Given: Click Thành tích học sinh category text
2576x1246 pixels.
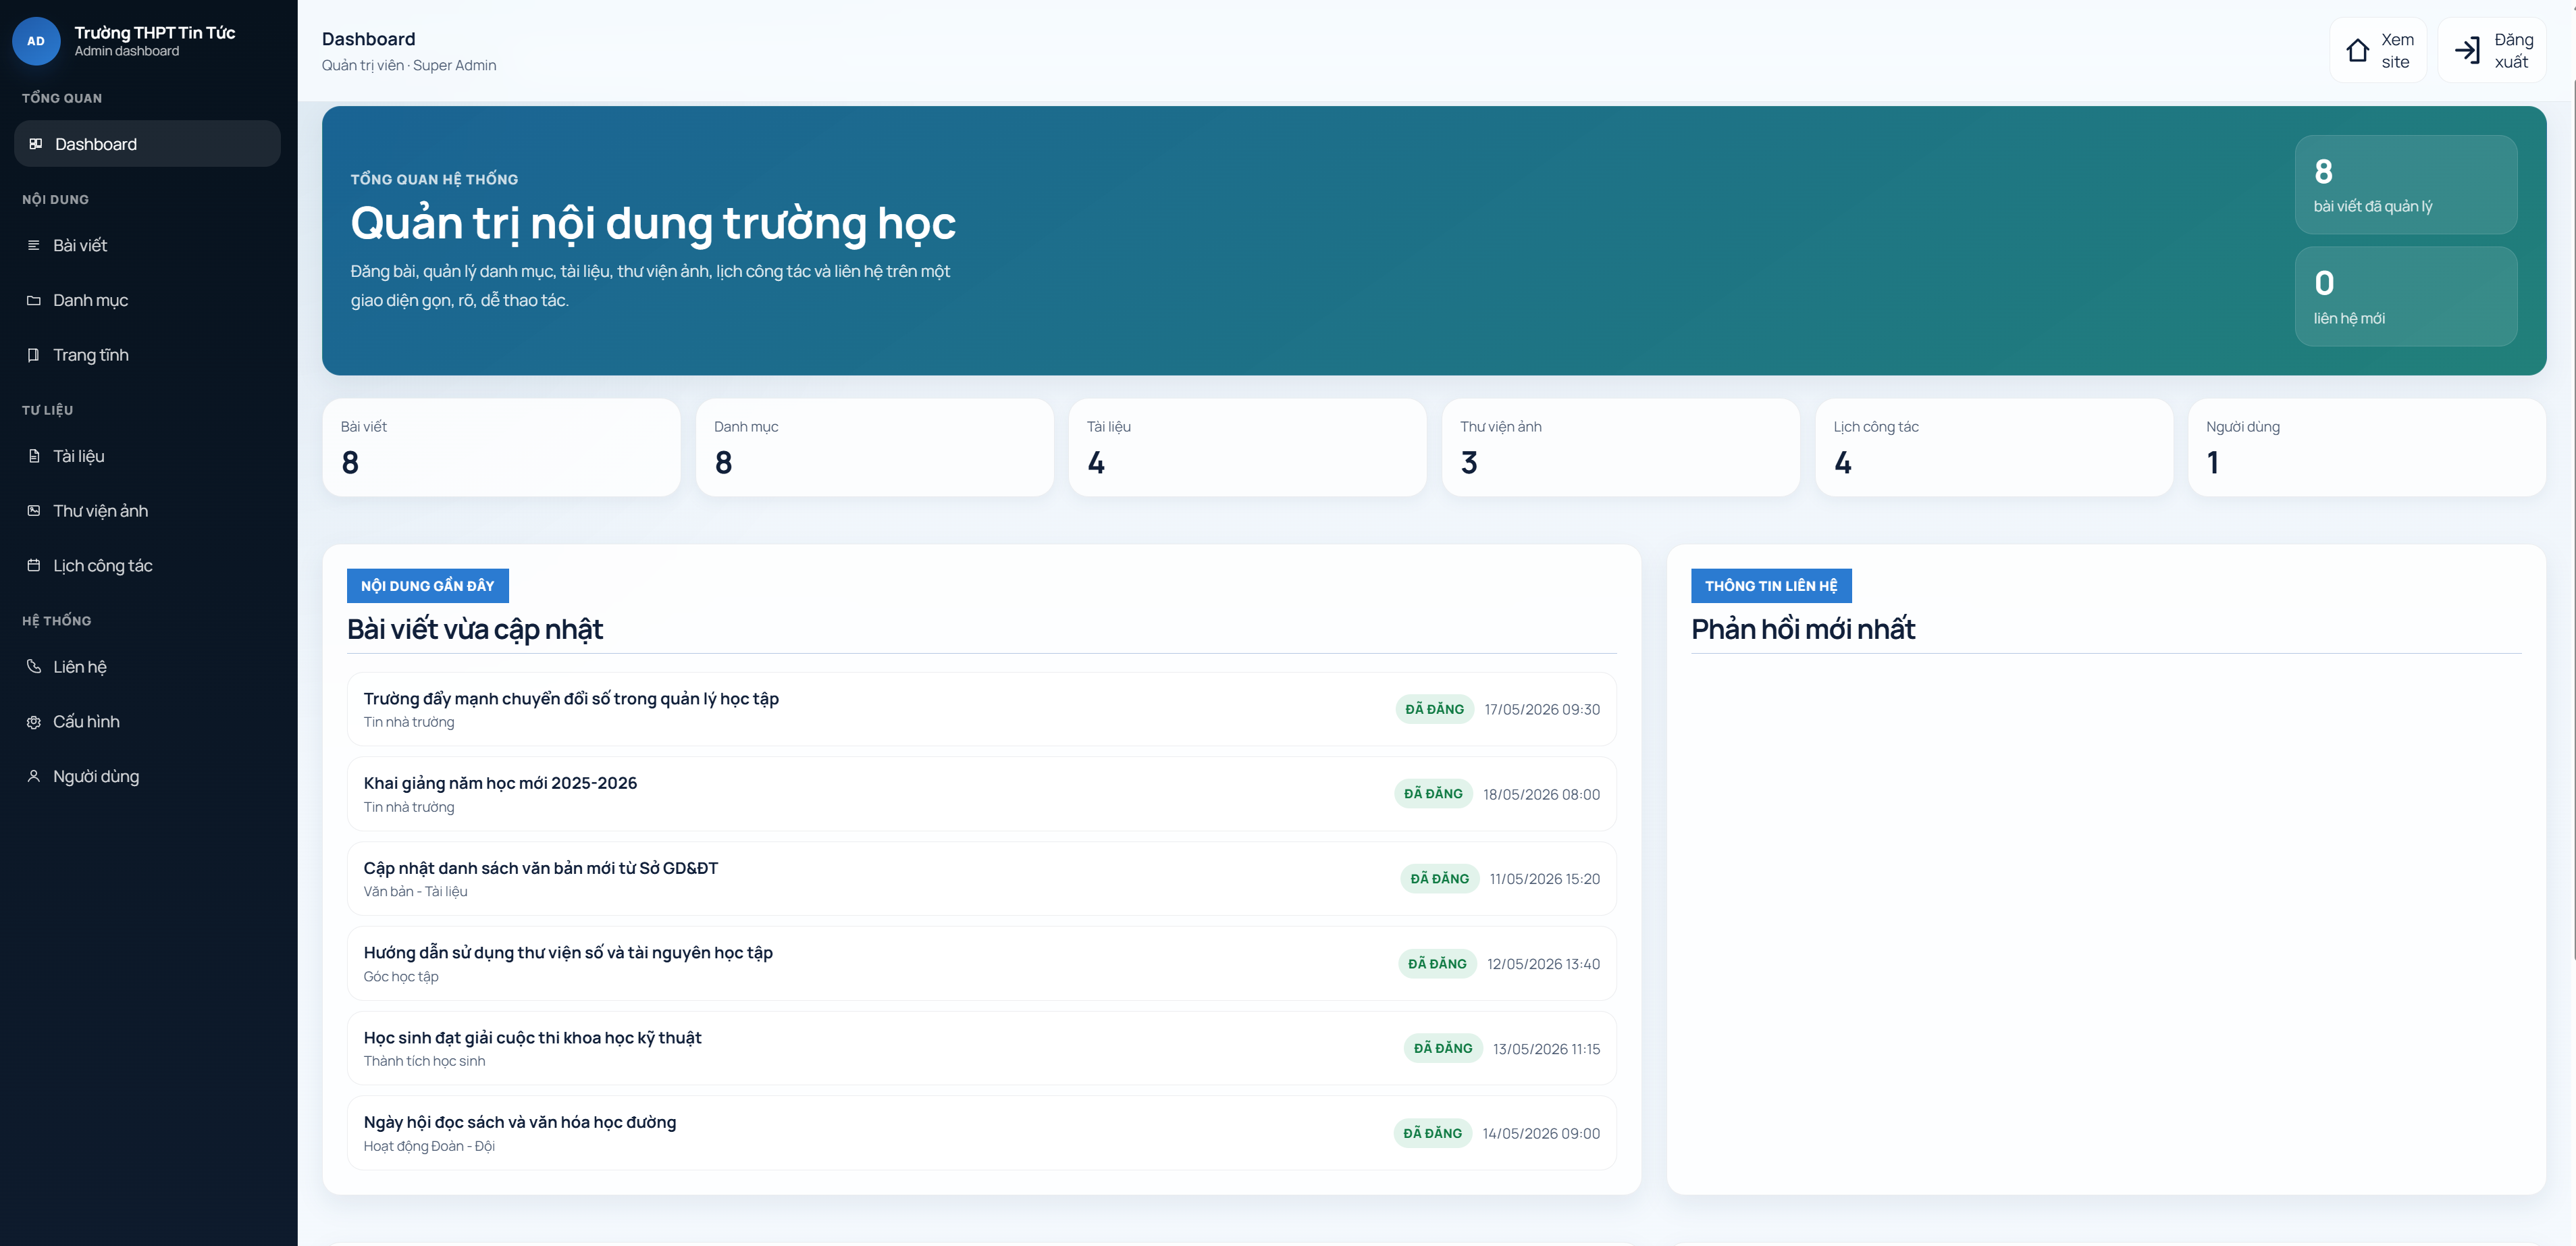Looking at the screenshot, I should tap(424, 1061).
